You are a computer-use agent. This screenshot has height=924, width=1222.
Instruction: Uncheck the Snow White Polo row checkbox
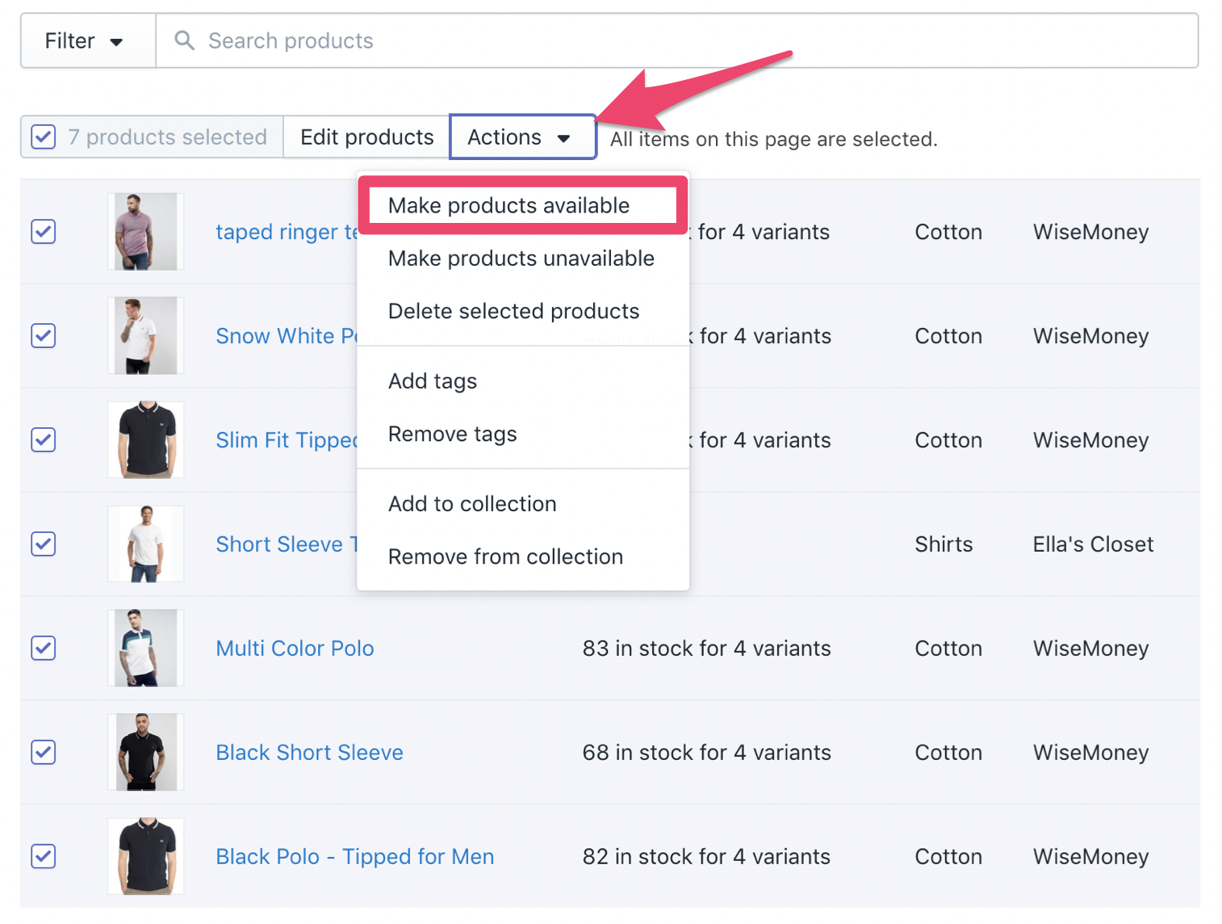click(x=44, y=336)
